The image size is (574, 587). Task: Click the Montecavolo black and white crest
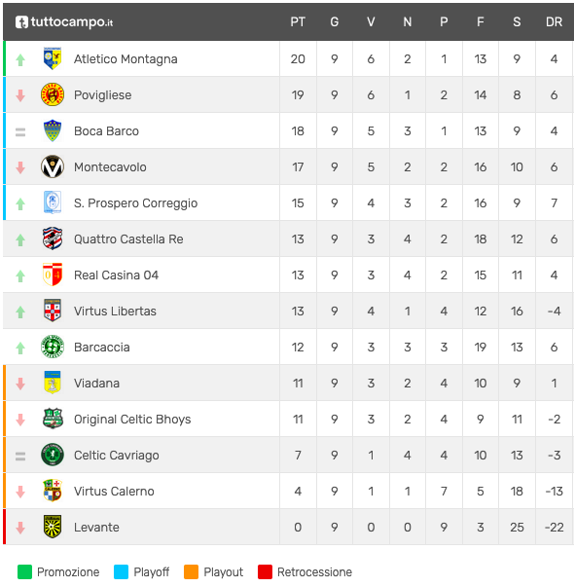point(53,166)
